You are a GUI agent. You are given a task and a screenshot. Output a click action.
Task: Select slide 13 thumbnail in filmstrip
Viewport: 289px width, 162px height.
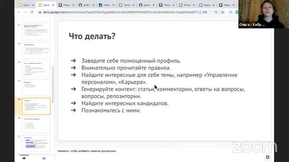coord(36,69)
